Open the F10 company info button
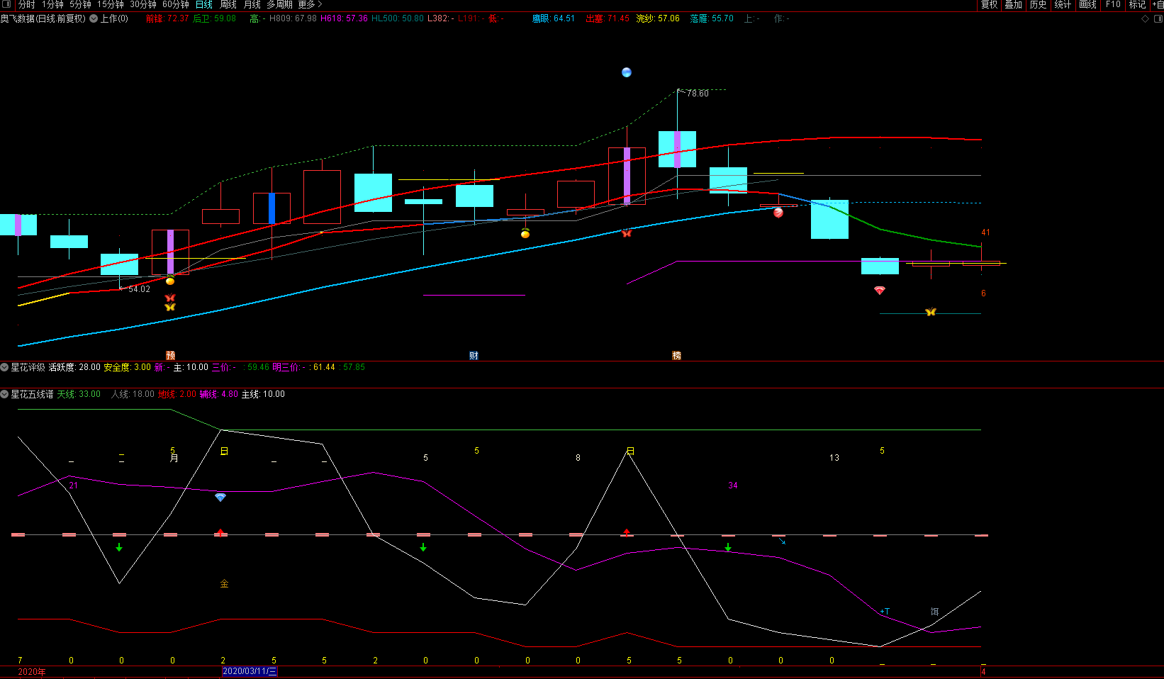The width and height of the screenshot is (1164, 679). 1113,4
